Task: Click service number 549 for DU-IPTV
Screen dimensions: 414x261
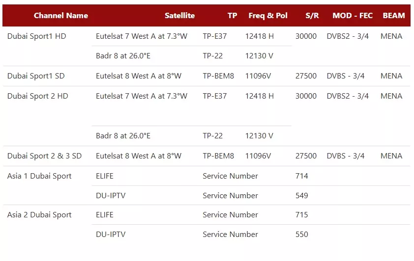Action: (302, 196)
